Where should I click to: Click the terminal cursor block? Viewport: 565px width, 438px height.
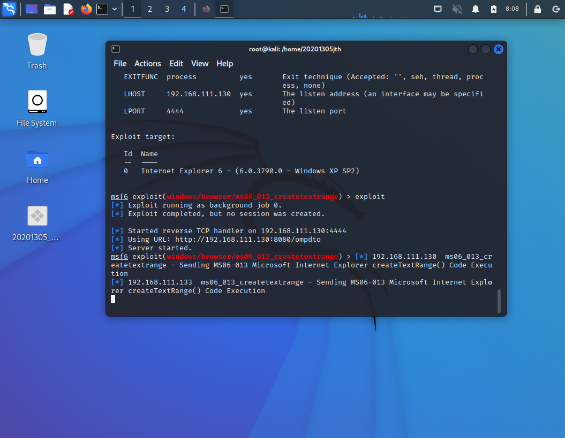pyautogui.click(x=113, y=299)
